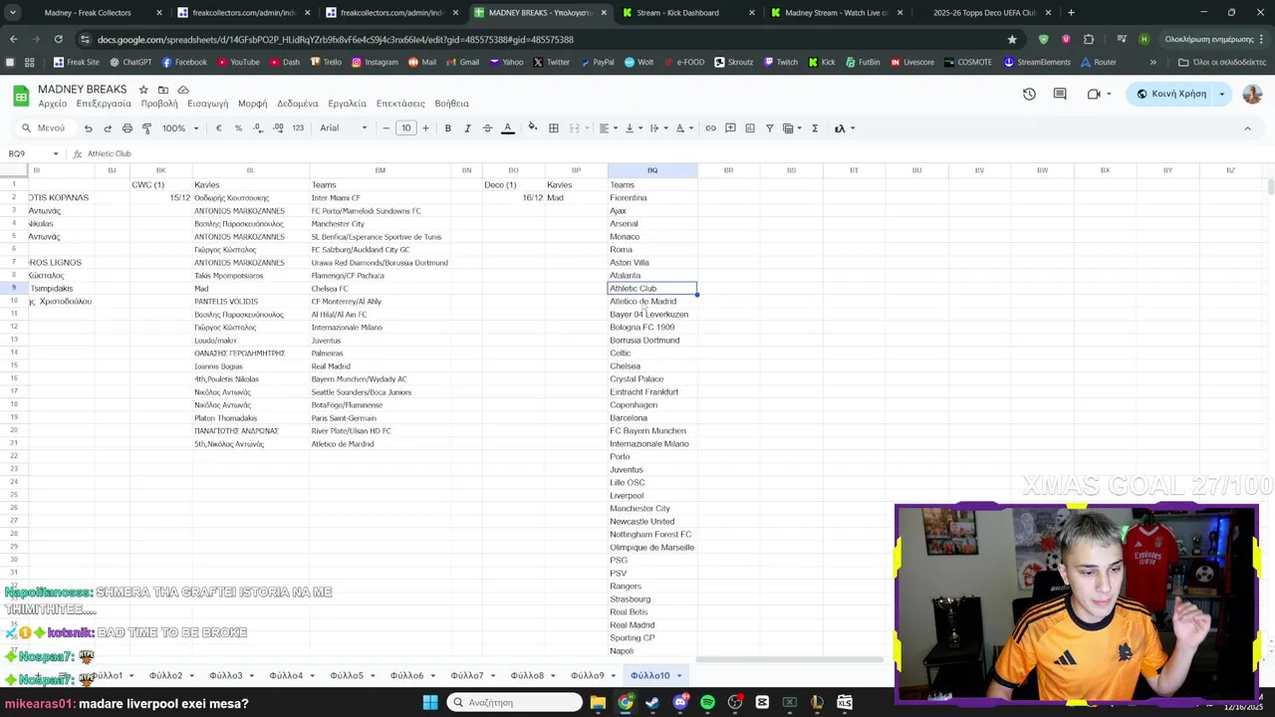Insert a chart from toolbar

(x=750, y=128)
